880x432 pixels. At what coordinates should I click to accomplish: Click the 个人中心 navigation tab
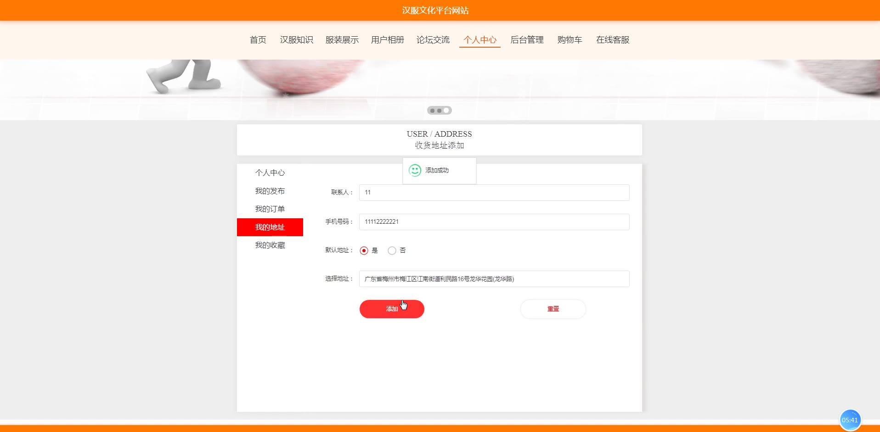[x=480, y=40]
